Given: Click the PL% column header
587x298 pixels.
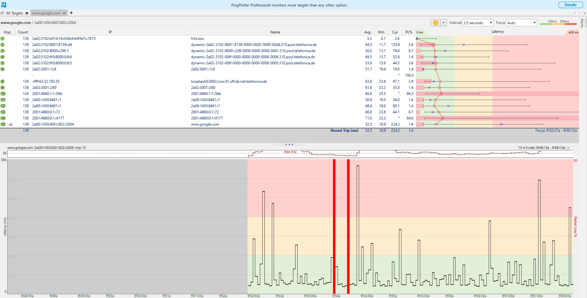Looking at the screenshot, I should 409,32.
